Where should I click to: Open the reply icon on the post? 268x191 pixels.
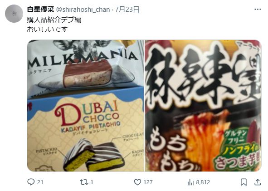[x=31, y=182]
